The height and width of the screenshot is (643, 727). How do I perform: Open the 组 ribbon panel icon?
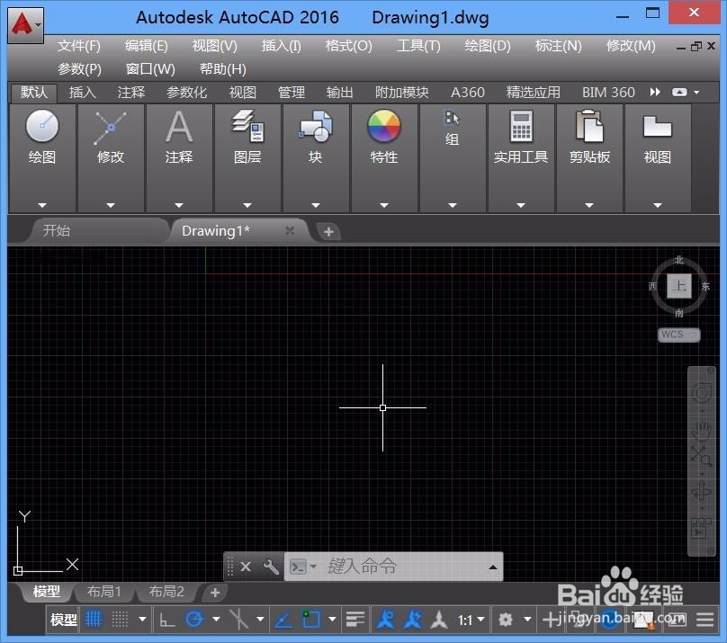click(x=452, y=118)
